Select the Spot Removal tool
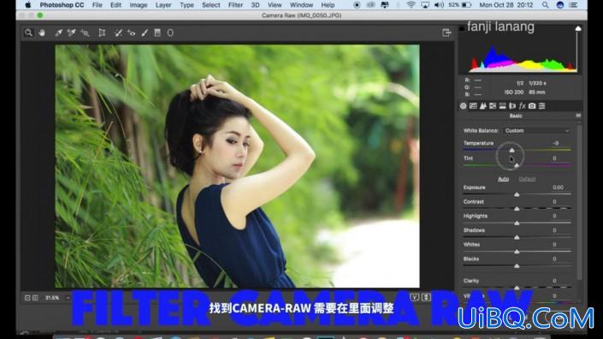The image size is (603, 339). [118, 33]
